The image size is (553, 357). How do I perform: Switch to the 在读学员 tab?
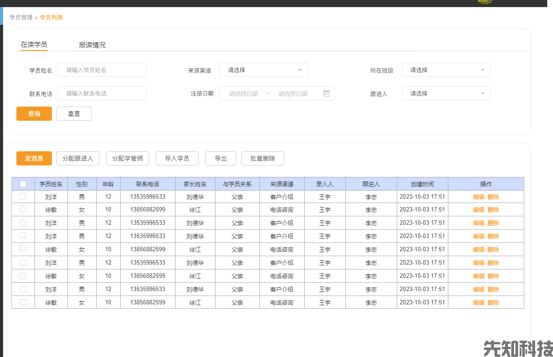34,44
